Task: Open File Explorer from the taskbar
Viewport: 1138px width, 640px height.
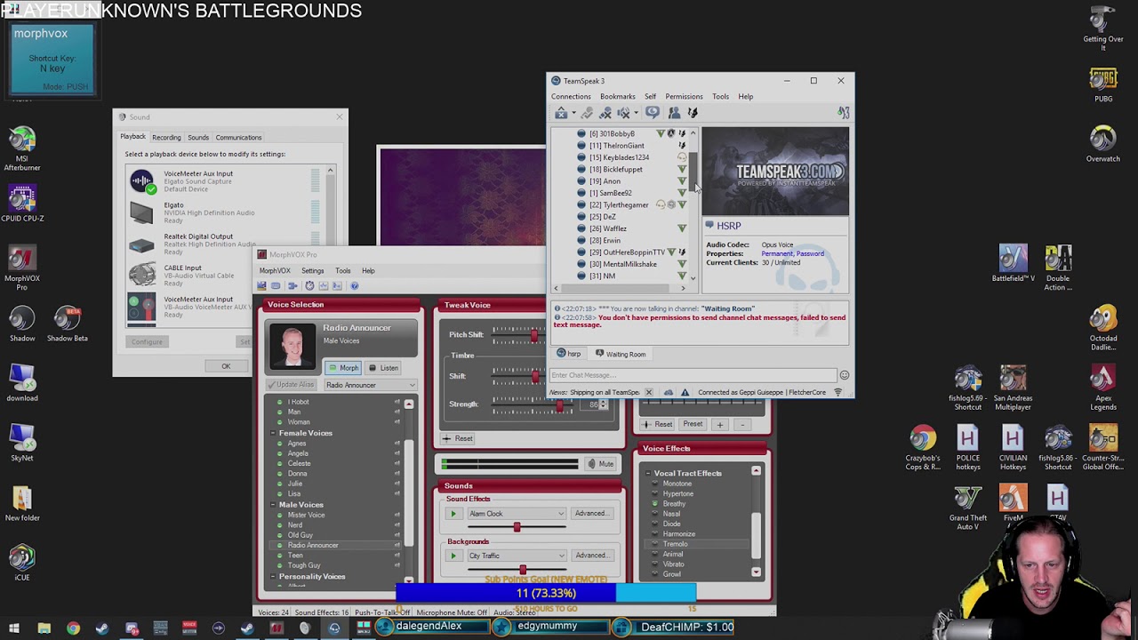Action: [x=44, y=628]
